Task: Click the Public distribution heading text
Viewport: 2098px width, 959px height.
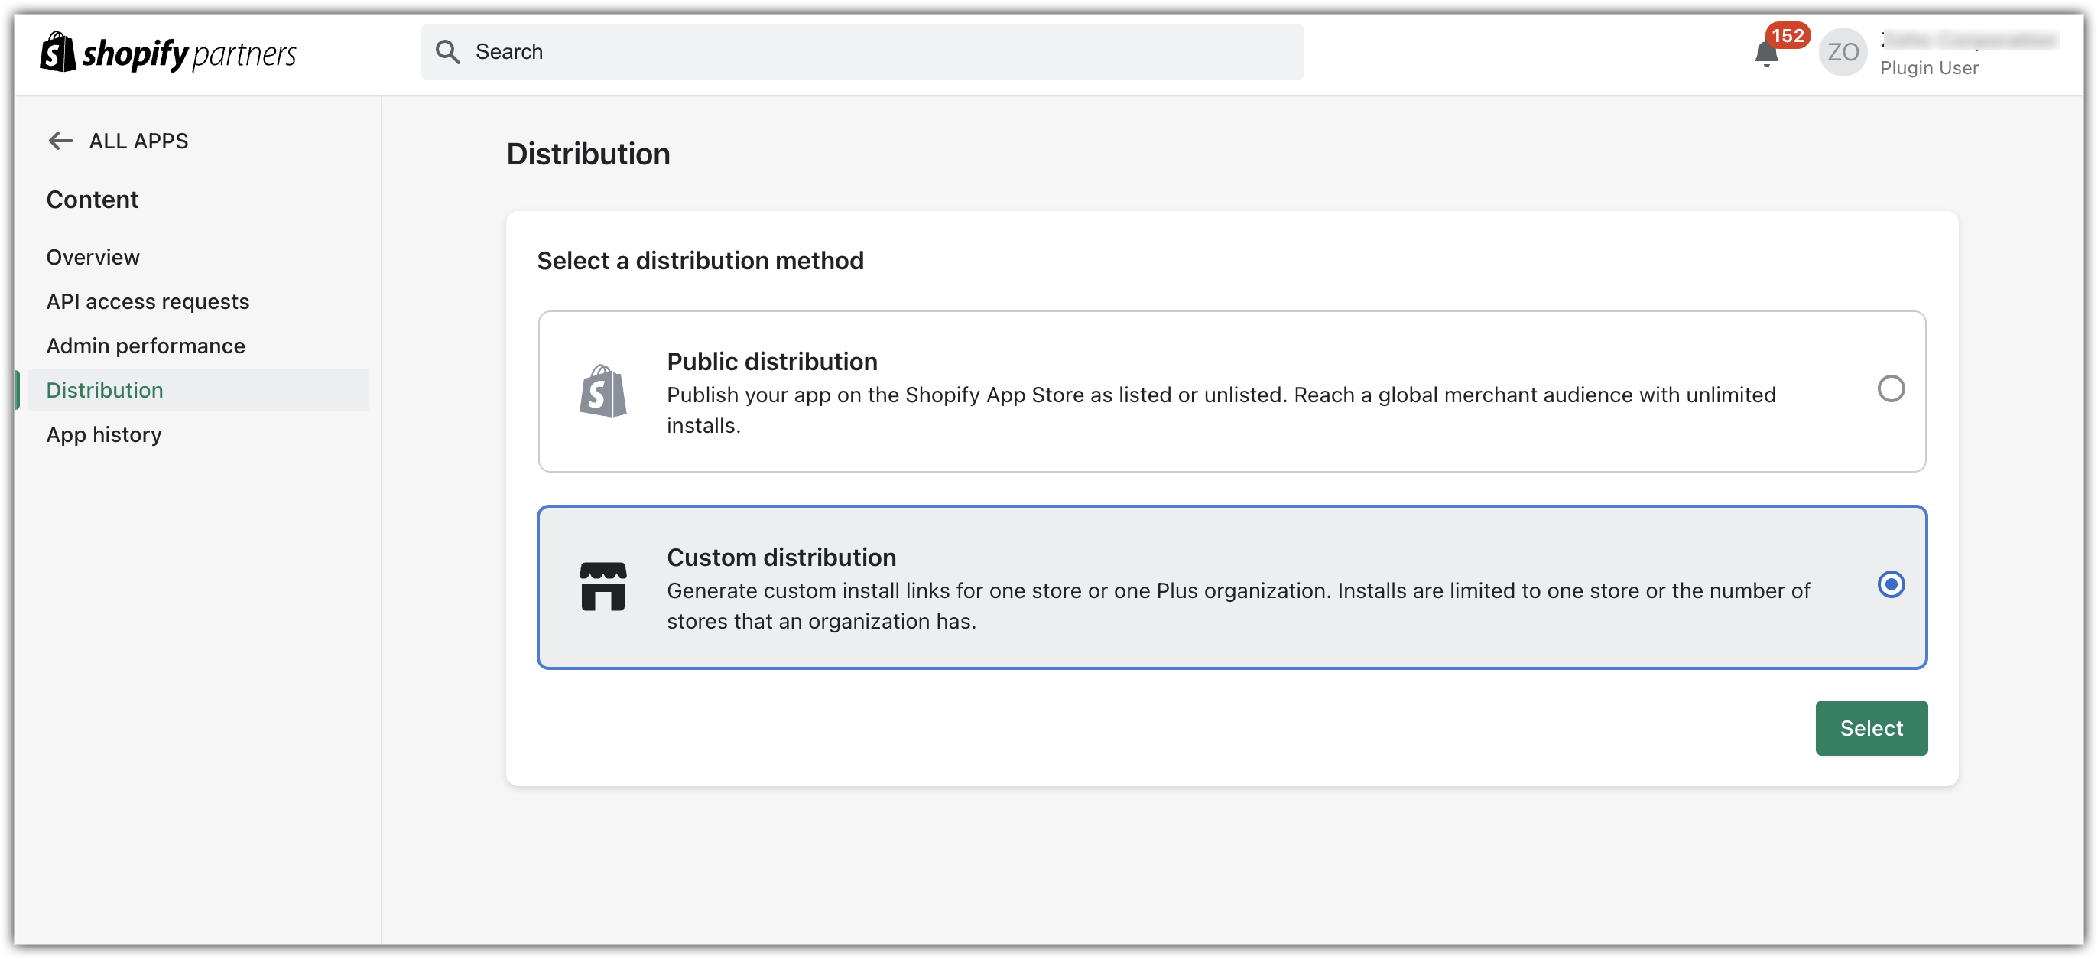Action: click(x=771, y=362)
